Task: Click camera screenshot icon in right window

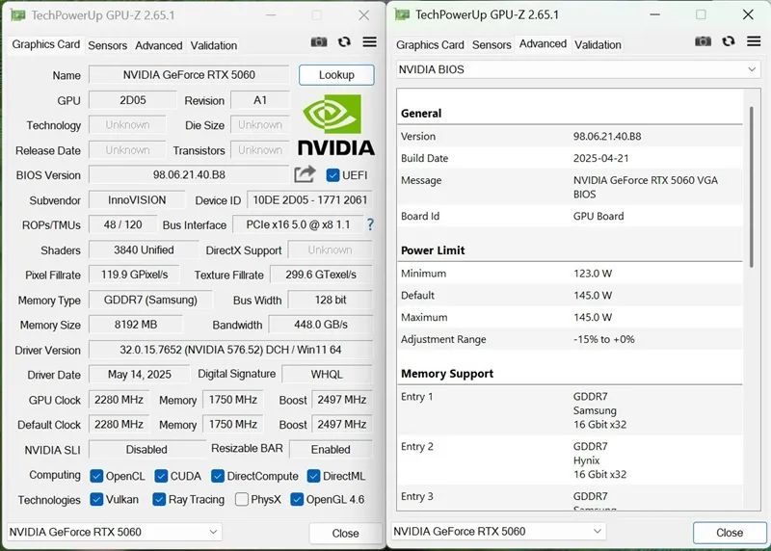Action: (703, 41)
